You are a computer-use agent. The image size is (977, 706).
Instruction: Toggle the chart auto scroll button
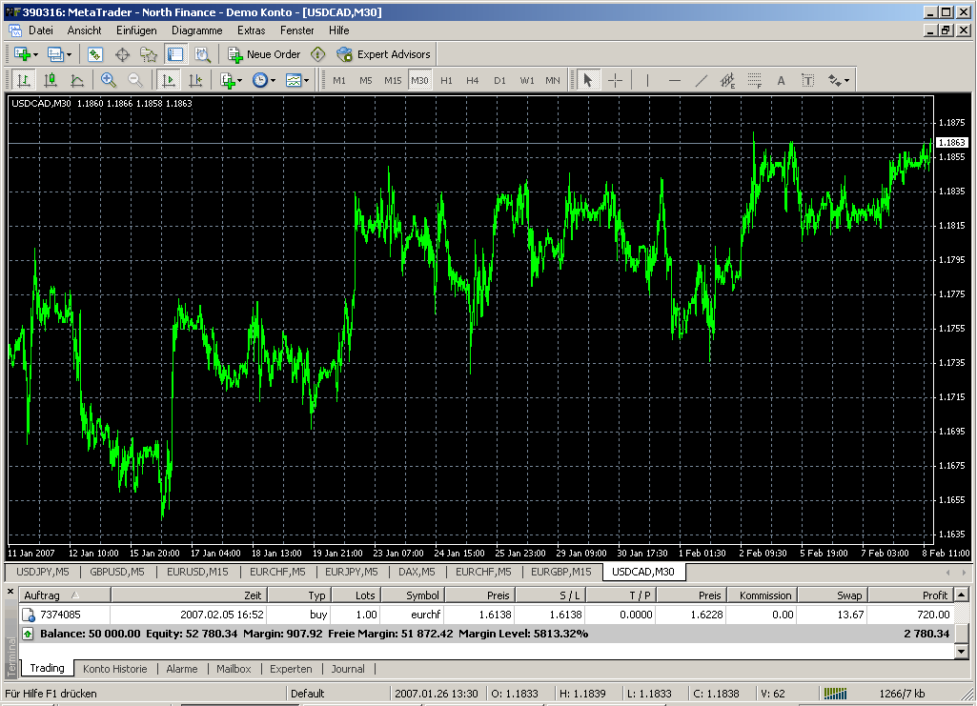pos(169,80)
